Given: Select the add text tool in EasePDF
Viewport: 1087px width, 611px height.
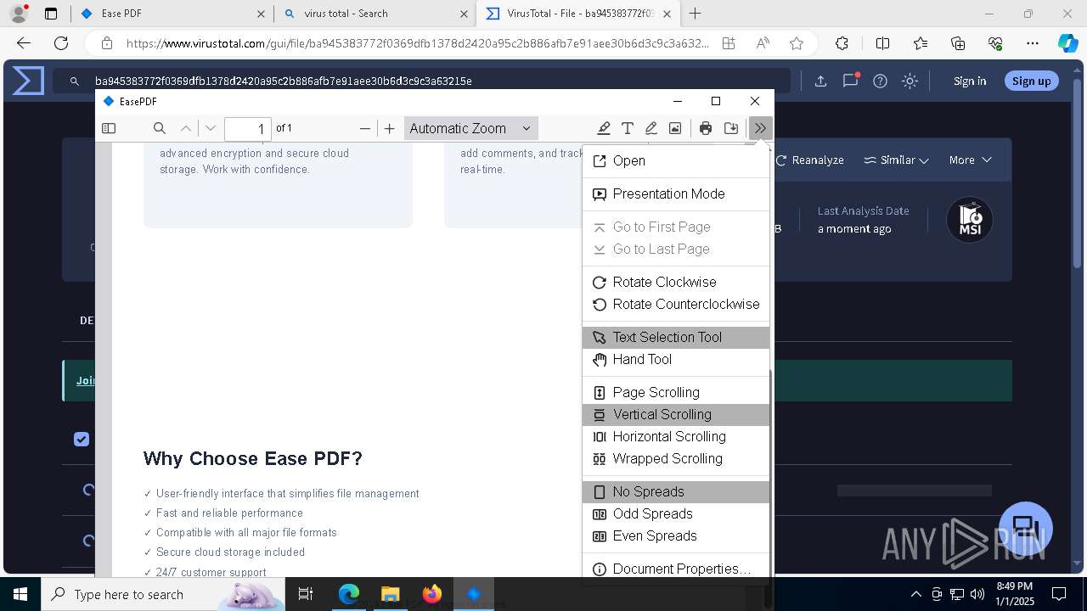Looking at the screenshot, I should 628,128.
